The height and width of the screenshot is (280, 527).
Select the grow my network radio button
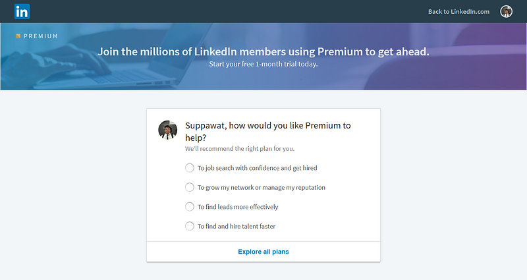[x=190, y=187]
